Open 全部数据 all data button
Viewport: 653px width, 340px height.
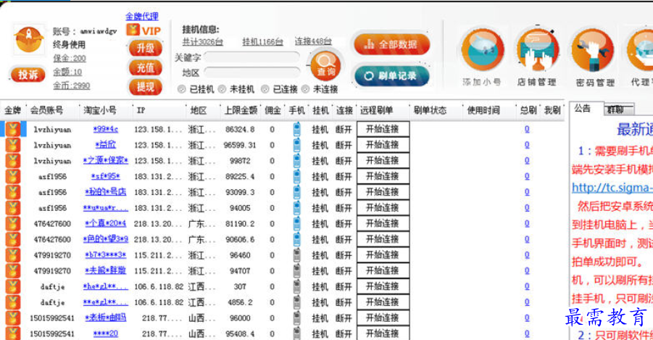pyautogui.click(x=391, y=44)
